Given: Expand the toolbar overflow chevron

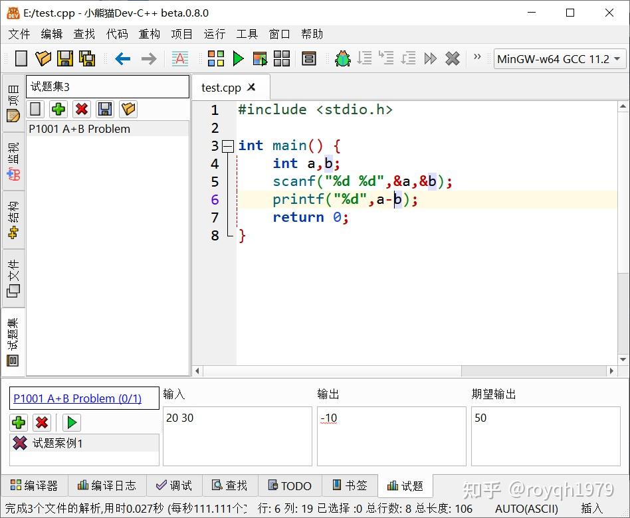Looking at the screenshot, I should click(477, 57).
